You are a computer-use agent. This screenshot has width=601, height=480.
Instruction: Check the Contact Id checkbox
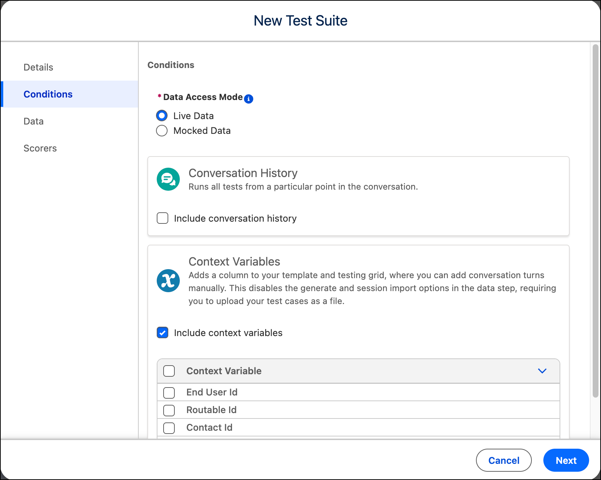click(x=169, y=428)
